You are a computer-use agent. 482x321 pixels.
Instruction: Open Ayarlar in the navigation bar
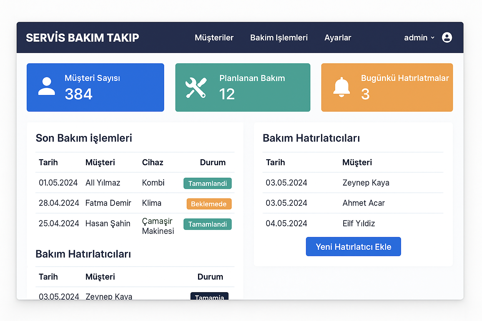(338, 38)
